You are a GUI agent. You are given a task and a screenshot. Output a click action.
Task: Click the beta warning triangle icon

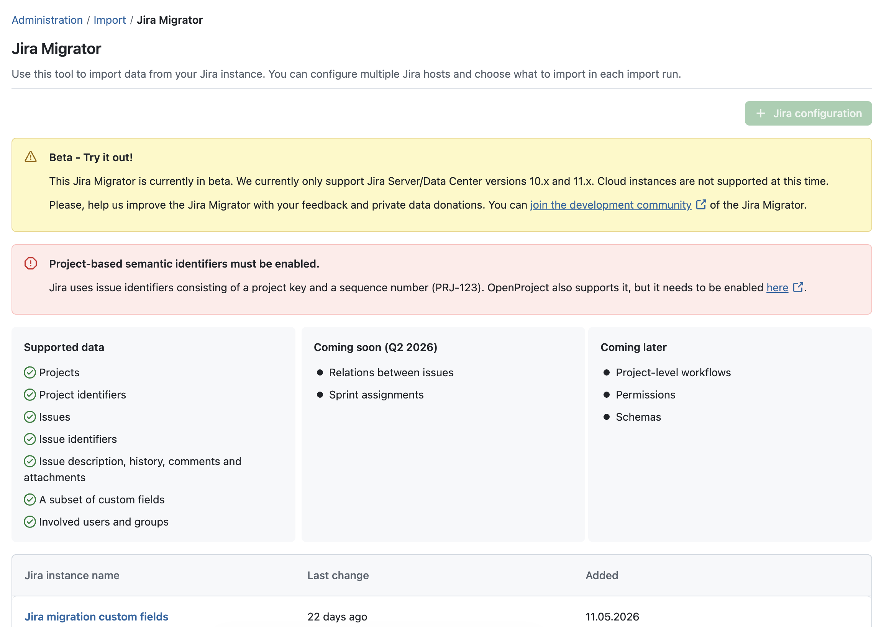point(31,157)
